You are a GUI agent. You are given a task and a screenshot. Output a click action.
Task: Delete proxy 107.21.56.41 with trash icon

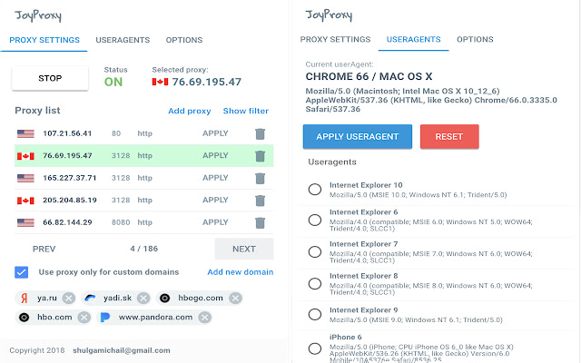(261, 133)
